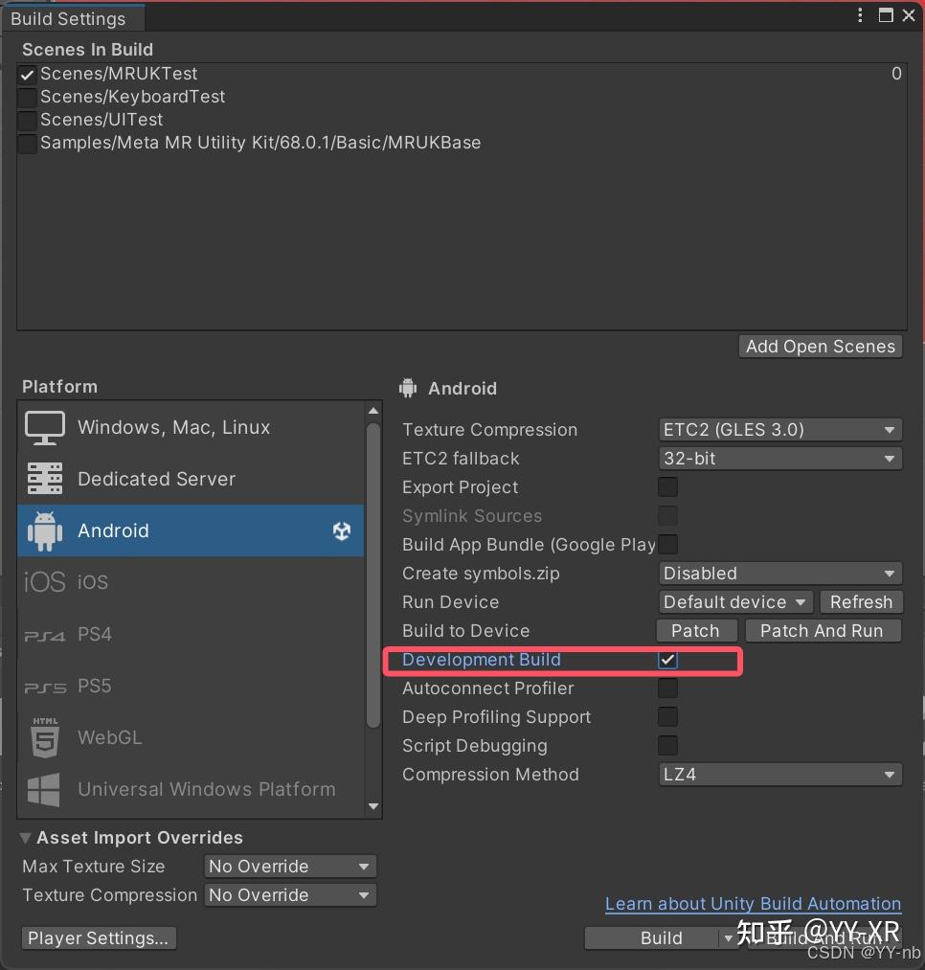Open the Texture Compression dropdown
The image size is (925, 970).
779,429
